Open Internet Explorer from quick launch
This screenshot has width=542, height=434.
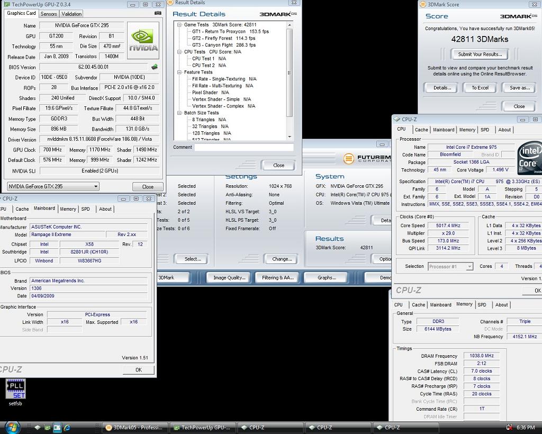point(67,428)
